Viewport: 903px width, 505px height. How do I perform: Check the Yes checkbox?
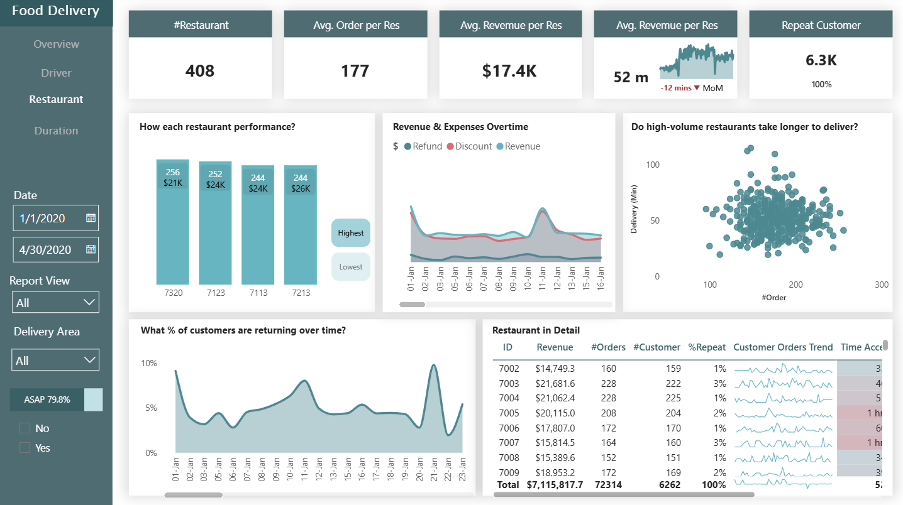click(25, 448)
